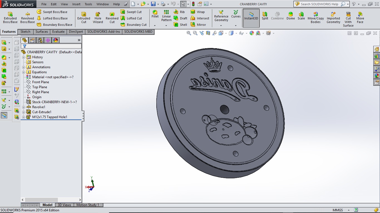
Task: Open the Fillet dropdown arrow
Action: click(155, 26)
